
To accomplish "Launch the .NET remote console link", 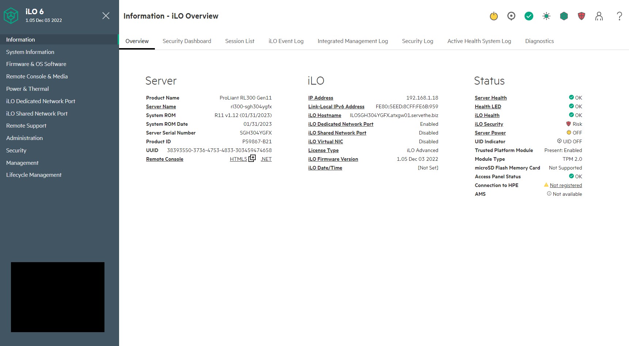I will click(x=266, y=159).
